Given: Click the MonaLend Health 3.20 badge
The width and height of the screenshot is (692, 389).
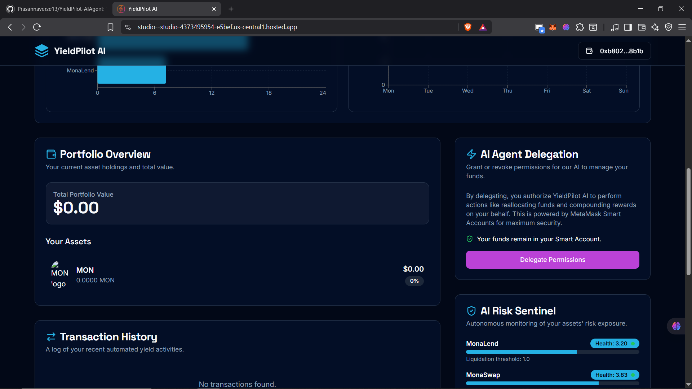Looking at the screenshot, I should click(614, 344).
